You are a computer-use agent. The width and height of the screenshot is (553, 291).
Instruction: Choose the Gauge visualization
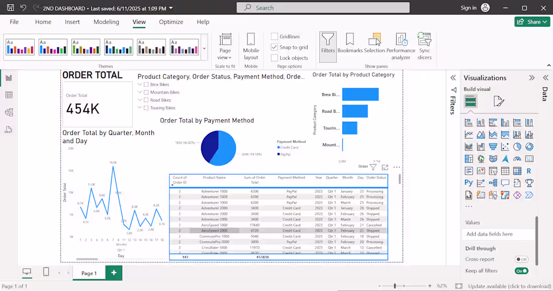(x=516, y=159)
